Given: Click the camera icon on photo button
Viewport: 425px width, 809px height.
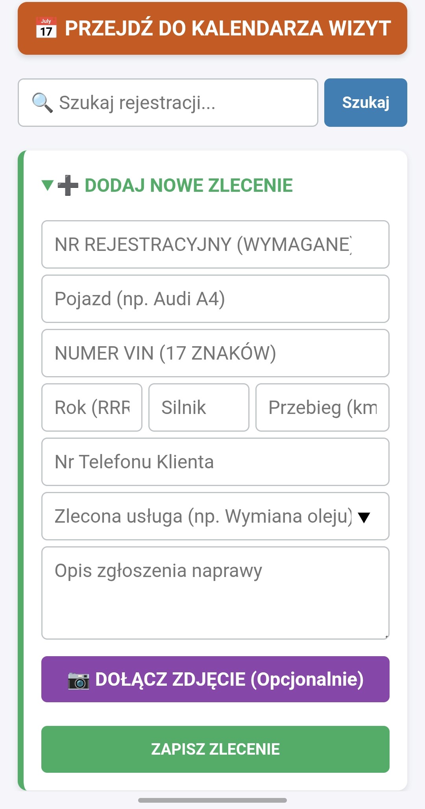Looking at the screenshot, I should [x=79, y=680].
